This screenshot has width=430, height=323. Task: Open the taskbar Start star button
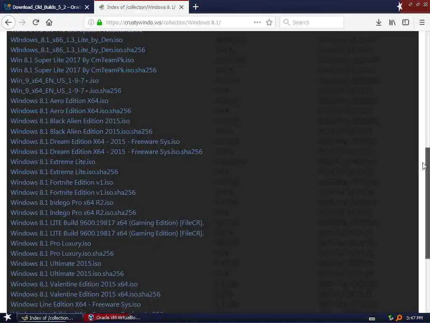7,318
